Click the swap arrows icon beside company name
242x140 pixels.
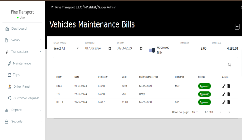point(52,7)
